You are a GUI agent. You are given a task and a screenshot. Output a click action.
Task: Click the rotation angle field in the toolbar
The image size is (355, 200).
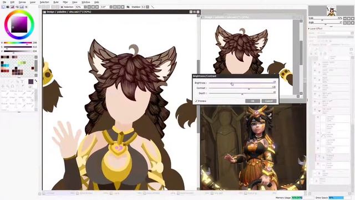pyautogui.click(x=105, y=7)
